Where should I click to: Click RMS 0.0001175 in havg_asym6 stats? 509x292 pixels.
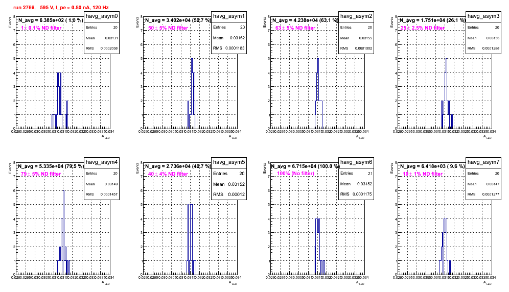point(356,194)
